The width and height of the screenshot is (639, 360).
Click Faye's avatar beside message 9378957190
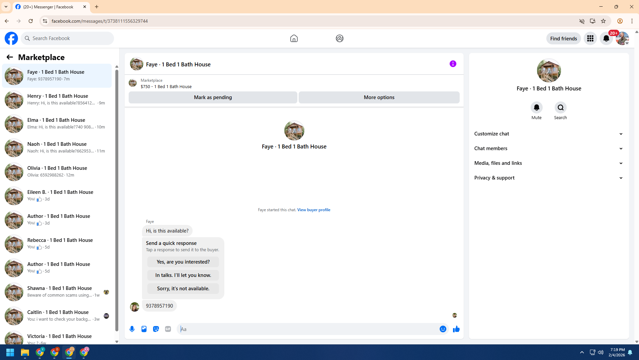pos(134,307)
